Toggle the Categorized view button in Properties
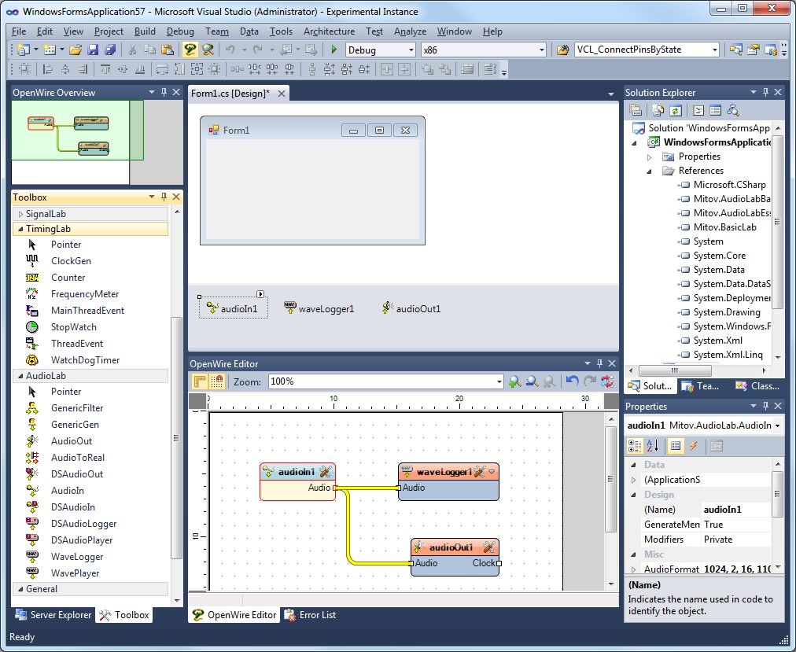The width and height of the screenshot is (796, 652). (x=635, y=446)
